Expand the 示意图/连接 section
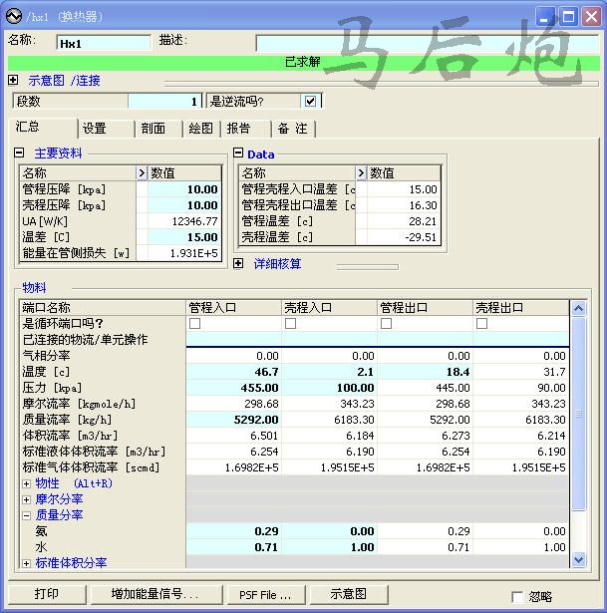The image size is (607, 613). point(13,81)
